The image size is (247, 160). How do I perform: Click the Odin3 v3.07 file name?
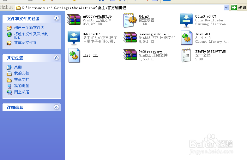coord(206,16)
